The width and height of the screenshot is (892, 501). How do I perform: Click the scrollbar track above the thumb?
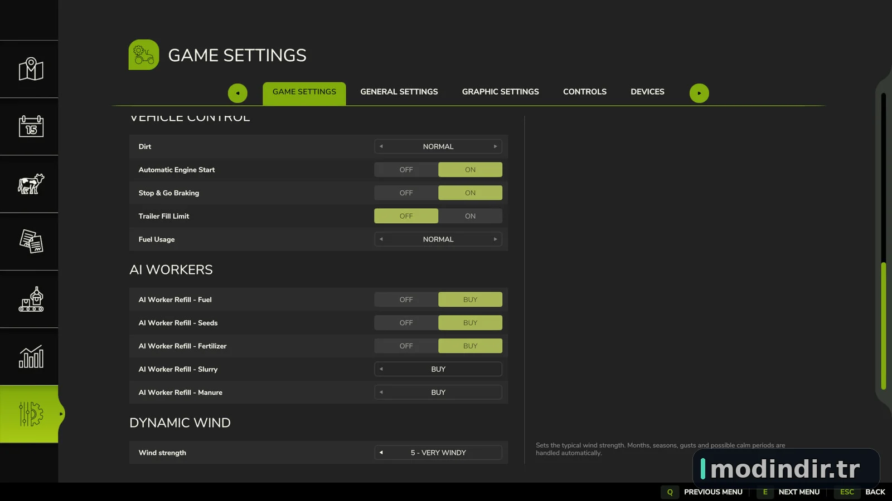883,177
